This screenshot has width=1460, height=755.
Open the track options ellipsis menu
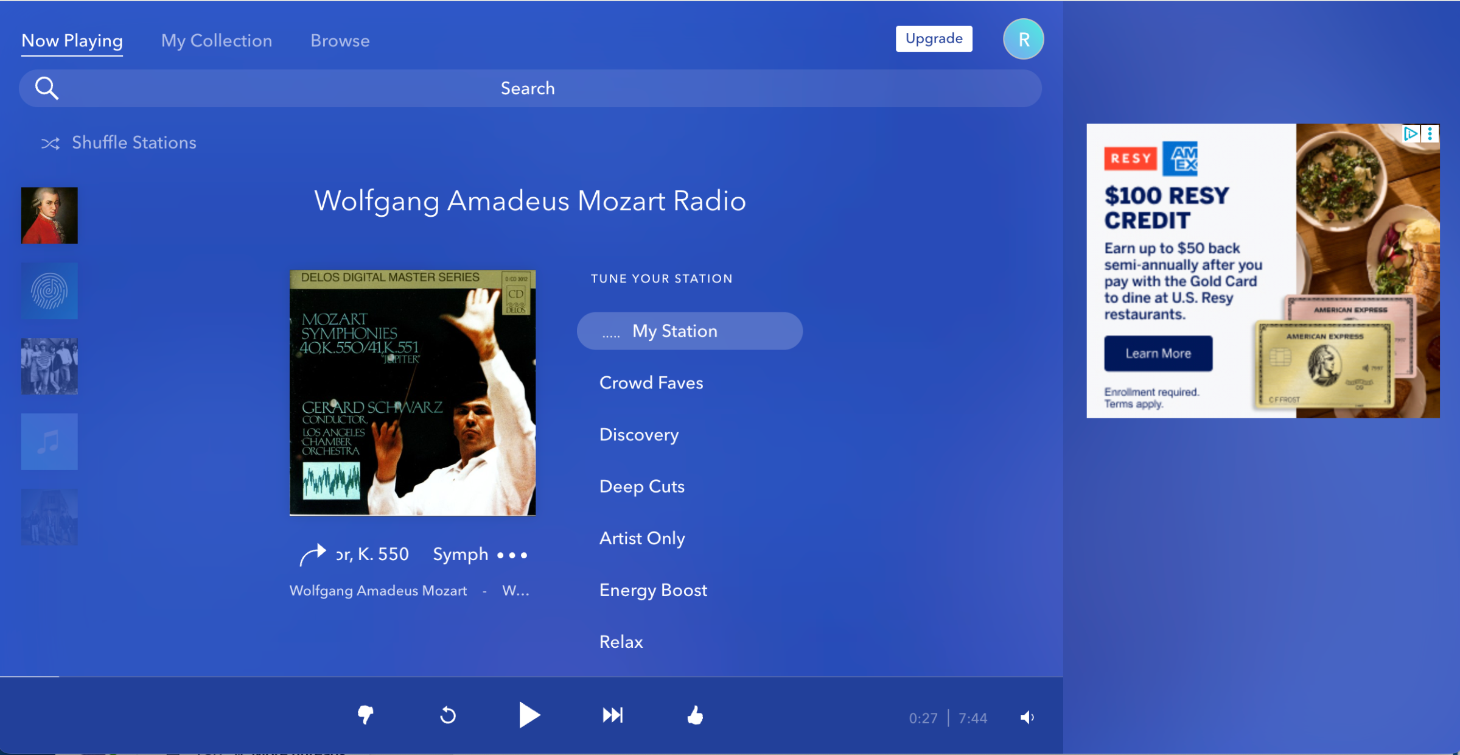tap(512, 555)
